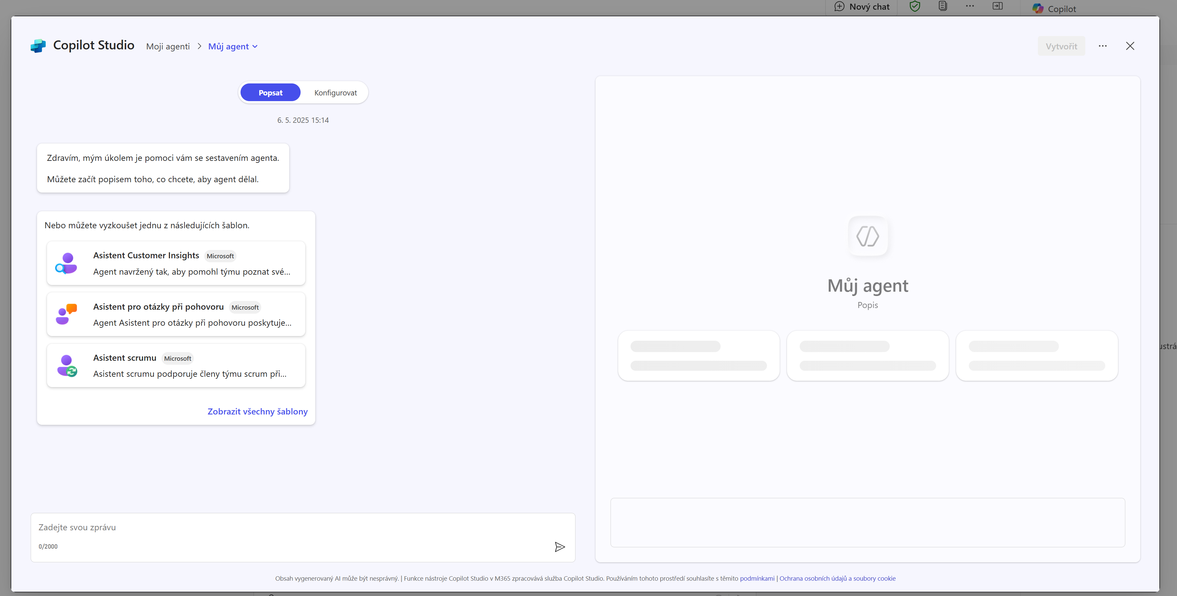The height and width of the screenshot is (596, 1177).
Task: Click the Copilot logo in the top bar
Action: coord(1038,8)
